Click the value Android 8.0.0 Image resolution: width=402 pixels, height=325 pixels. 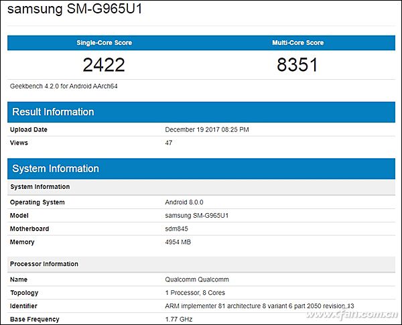coord(184,202)
